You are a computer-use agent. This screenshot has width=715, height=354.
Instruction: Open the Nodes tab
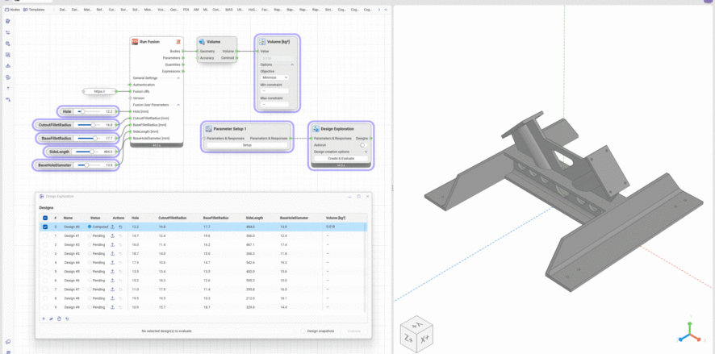tap(13, 10)
